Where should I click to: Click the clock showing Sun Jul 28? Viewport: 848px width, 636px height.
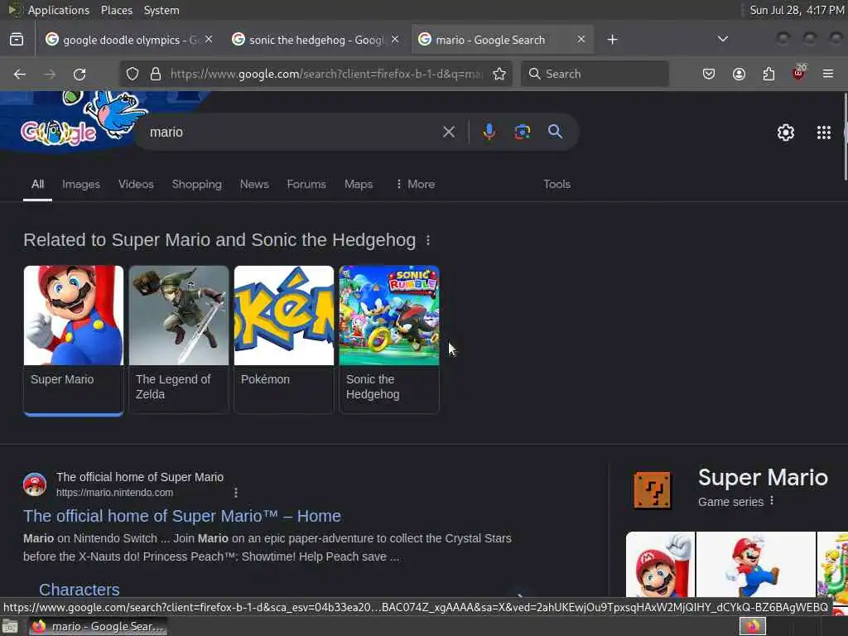[x=797, y=10]
